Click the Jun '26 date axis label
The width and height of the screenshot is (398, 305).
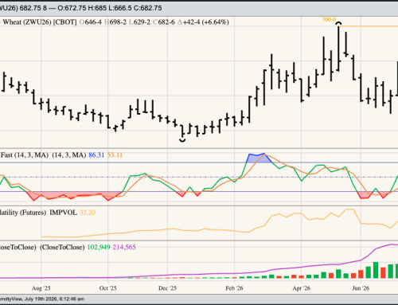coord(361,288)
